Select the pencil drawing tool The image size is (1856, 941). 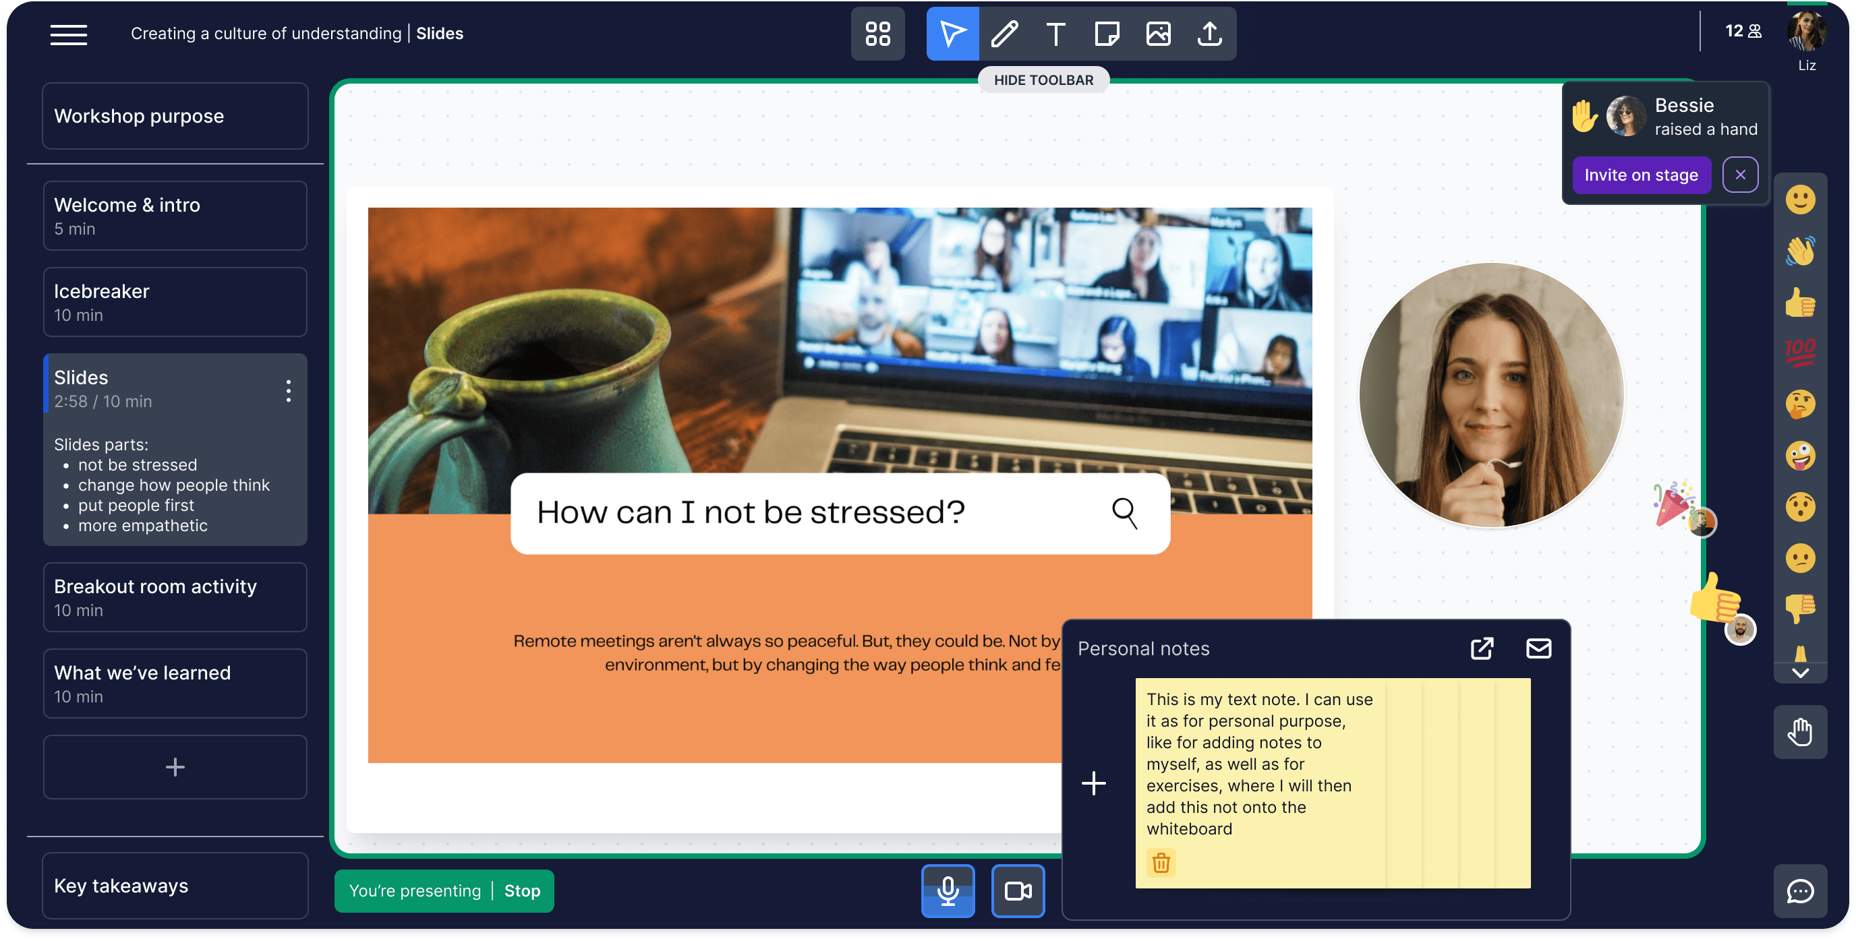pos(1004,34)
